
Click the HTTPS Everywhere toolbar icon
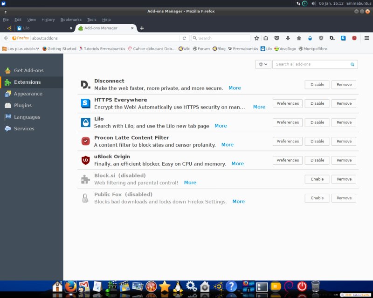point(343,38)
